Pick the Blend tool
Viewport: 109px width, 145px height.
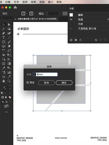pos(9,68)
